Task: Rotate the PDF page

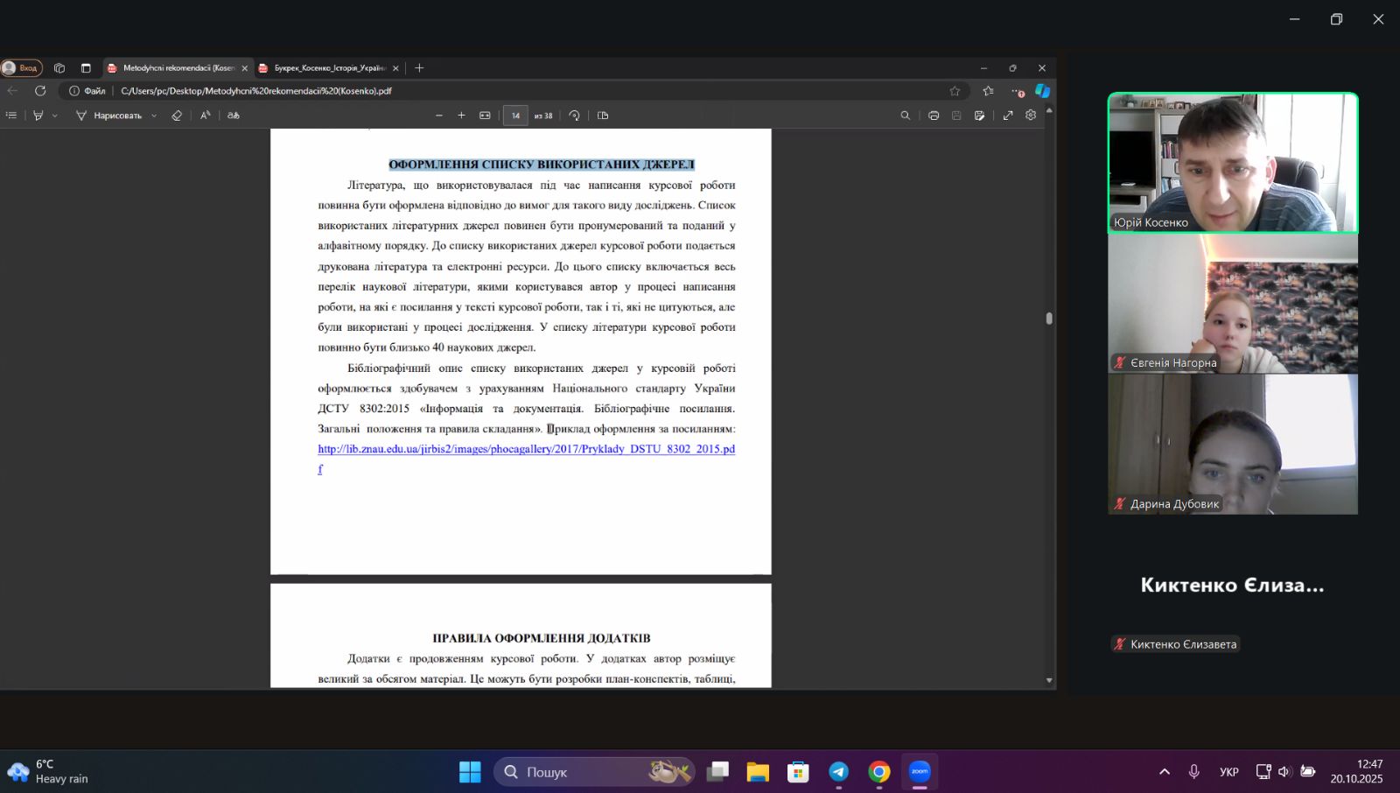Action: click(574, 116)
